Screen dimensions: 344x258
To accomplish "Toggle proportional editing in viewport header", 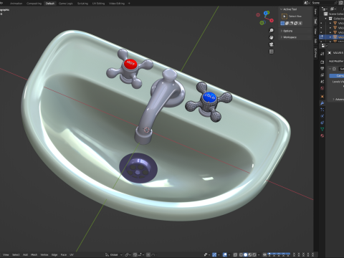I will [x=148, y=255].
